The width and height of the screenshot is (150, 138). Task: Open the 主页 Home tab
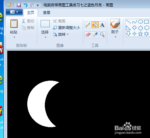[31, 13]
